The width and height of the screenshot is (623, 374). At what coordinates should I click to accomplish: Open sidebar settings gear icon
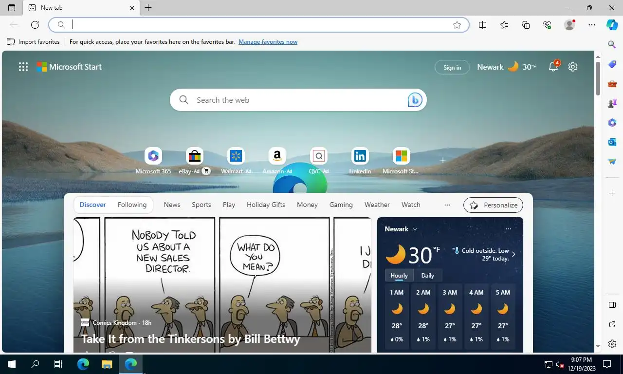612,344
